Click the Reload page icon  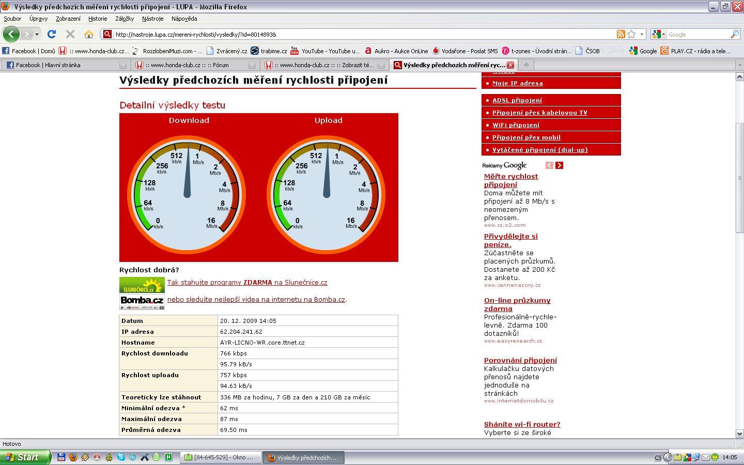[x=51, y=34]
